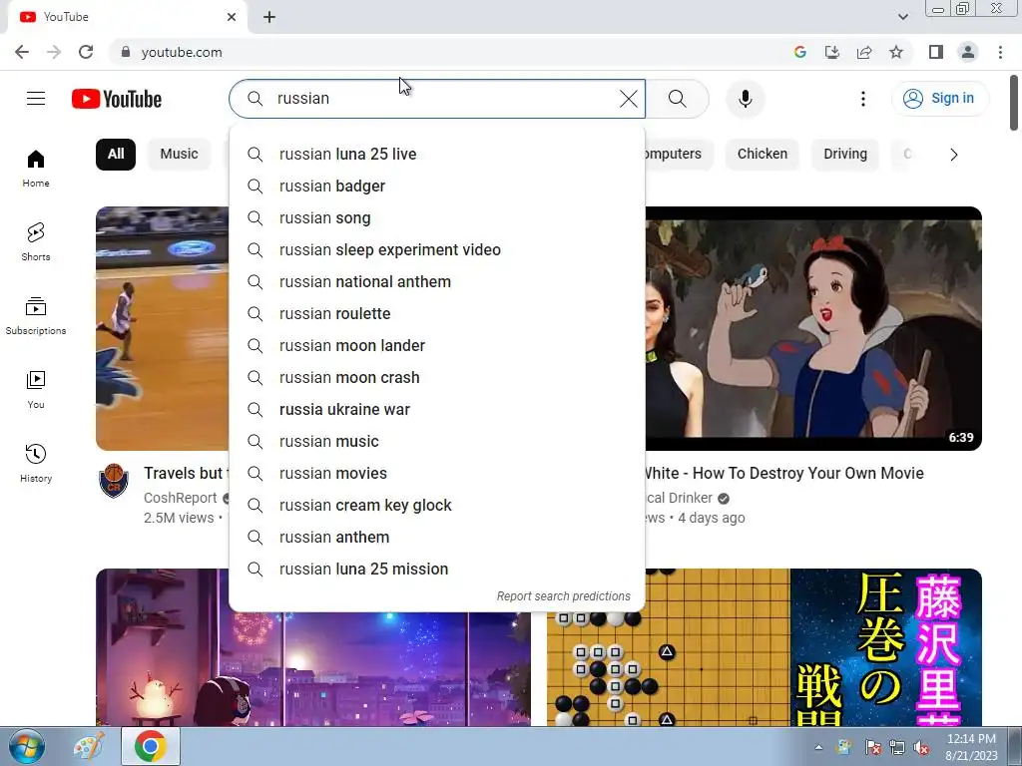Click the YouTube logo
Screen dimensions: 1022x766
tap(117, 99)
